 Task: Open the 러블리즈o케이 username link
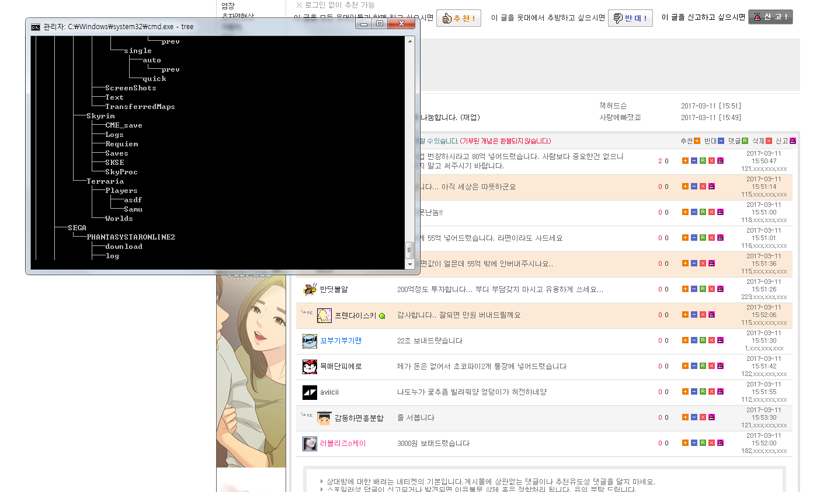[x=343, y=443]
